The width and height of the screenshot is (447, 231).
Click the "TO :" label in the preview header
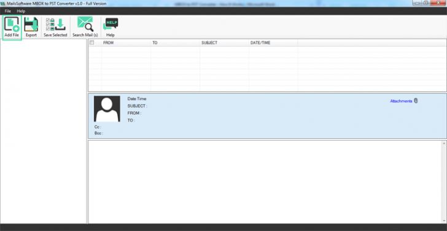131,120
